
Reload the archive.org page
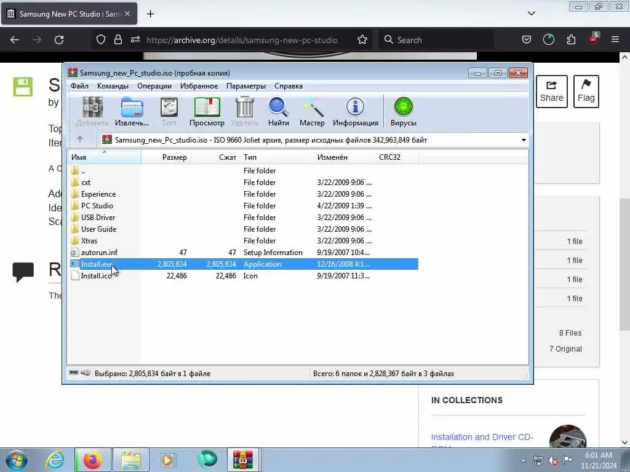pos(59,40)
